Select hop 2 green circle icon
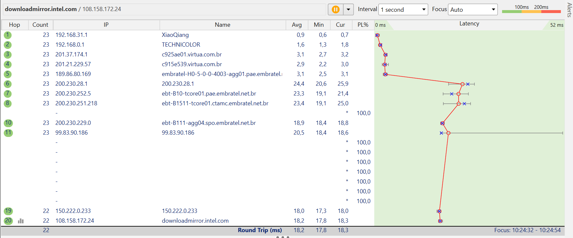Screen dimensions: 573x238 tap(8, 45)
